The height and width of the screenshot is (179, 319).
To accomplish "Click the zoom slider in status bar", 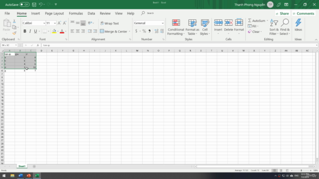I will [x=301, y=171].
